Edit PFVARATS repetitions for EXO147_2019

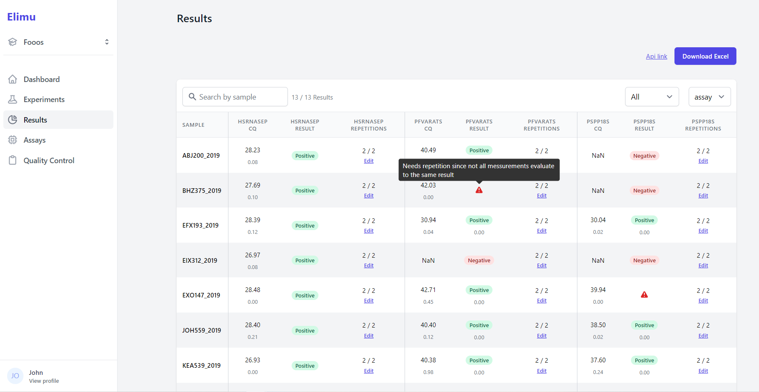[x=542, y=301]
